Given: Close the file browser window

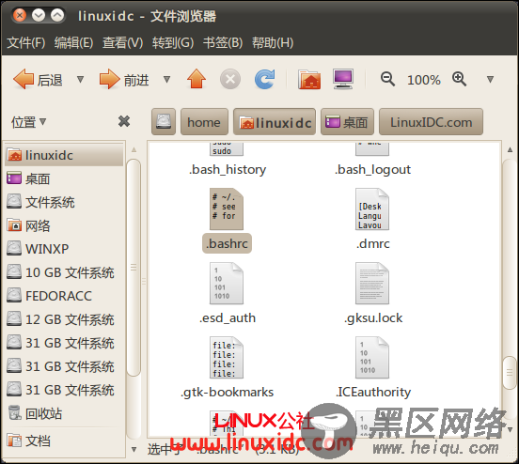Looking at the screenshot, I should pyautogui.click(x=20, y=16).
